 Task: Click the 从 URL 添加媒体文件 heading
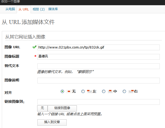tap(28, 22)
